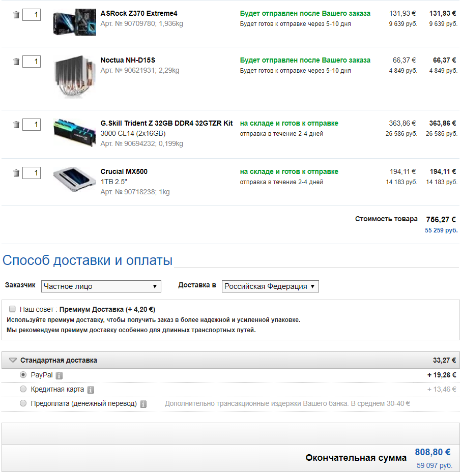This screenshot has width=461, height=472.
Task: Click quantity field for Noctua NH-D15S
Action: coord(32,62)
